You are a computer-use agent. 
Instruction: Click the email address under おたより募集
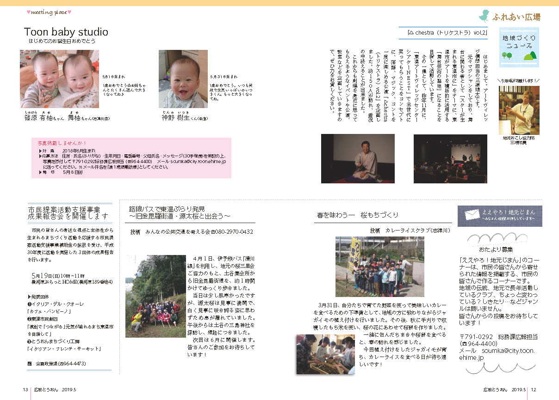pos(497,354)
